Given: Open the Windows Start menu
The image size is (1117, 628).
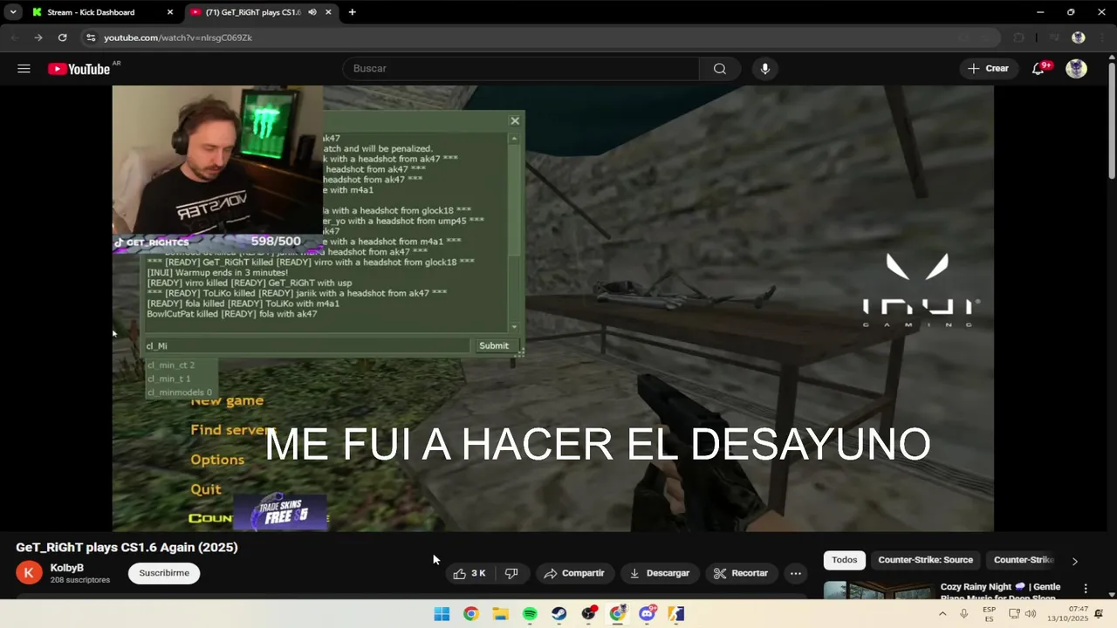Looking at the screenshot, I should [442, 614].
